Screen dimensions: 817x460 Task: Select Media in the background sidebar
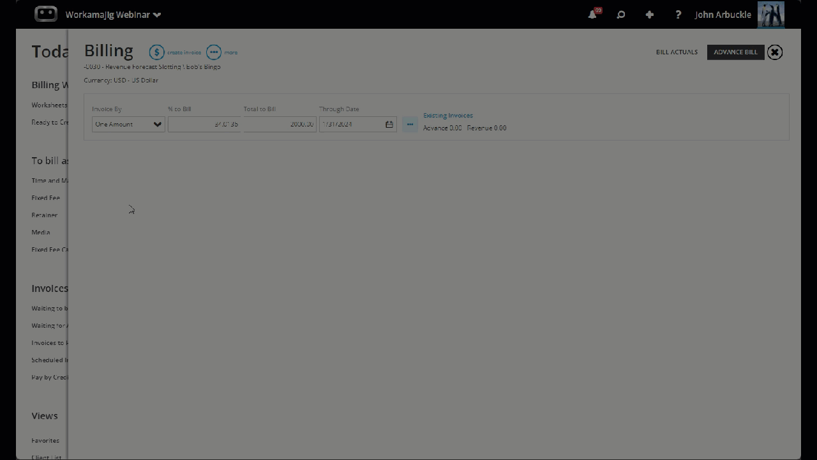[x=41, y=233]
